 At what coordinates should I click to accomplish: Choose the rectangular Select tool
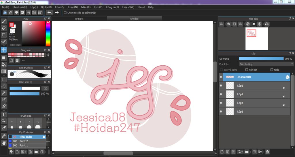3,80
